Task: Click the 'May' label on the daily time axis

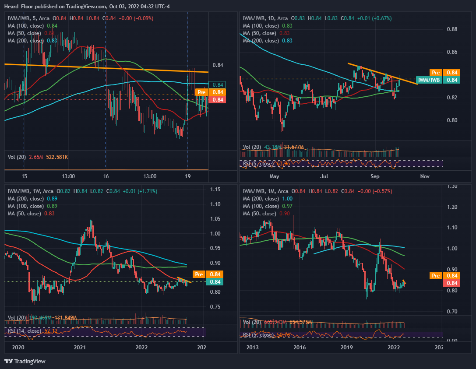Action: (x=274, y=176)
